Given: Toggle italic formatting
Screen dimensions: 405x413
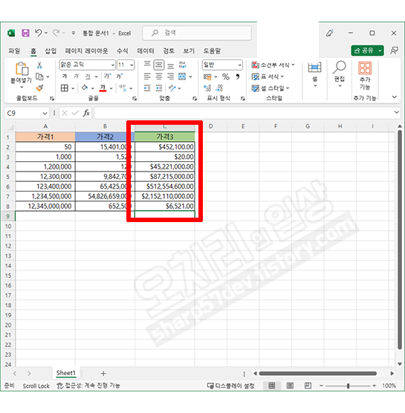Looking at the screenshot, I should (x=76, y=77).
